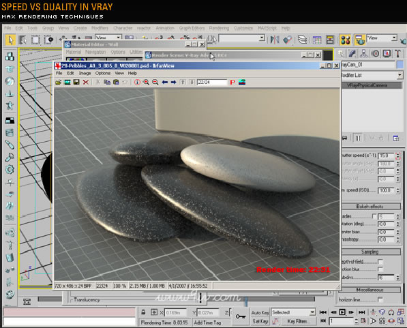Open the IrfanView Help menu
Viewport: 407px width, 328px height.
click(132, 73)
